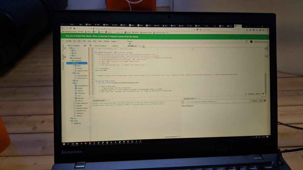Click Cancel Access Request
Viewport: 303px width, 170px height.
tap(261, 42)
